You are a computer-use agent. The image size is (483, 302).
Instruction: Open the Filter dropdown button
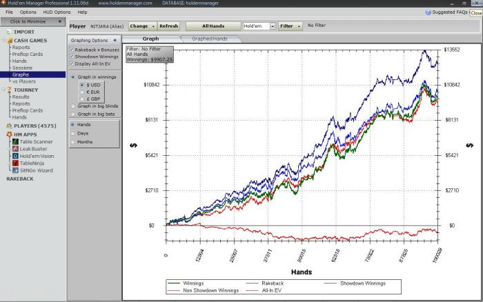pyautogui.click(x=290, y=26)
